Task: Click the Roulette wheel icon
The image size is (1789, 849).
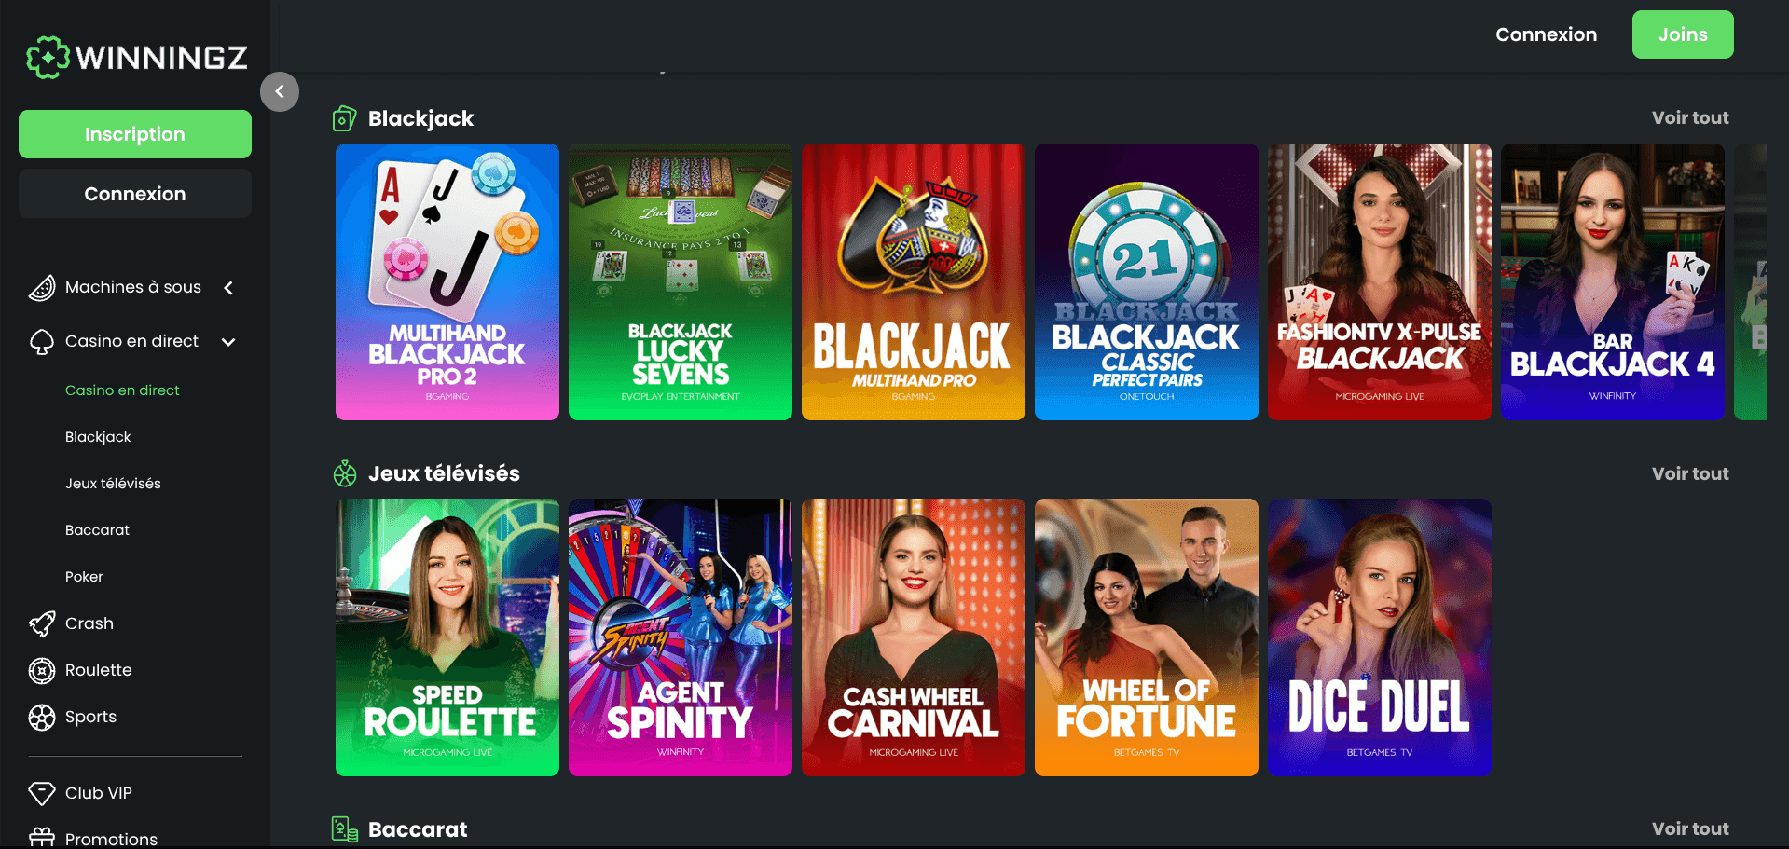Action: pos(42,670)
